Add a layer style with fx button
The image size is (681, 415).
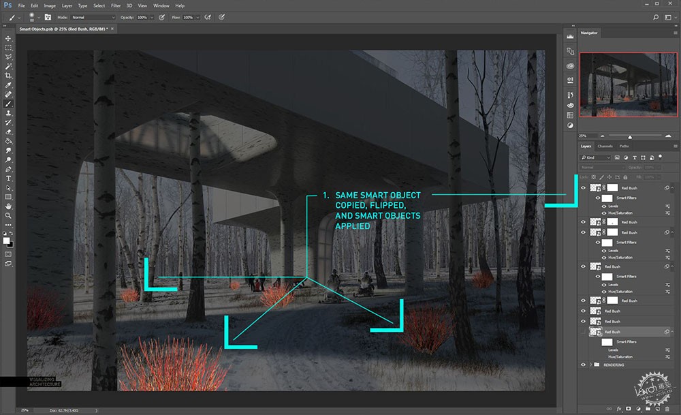click(x=619, y=409)
